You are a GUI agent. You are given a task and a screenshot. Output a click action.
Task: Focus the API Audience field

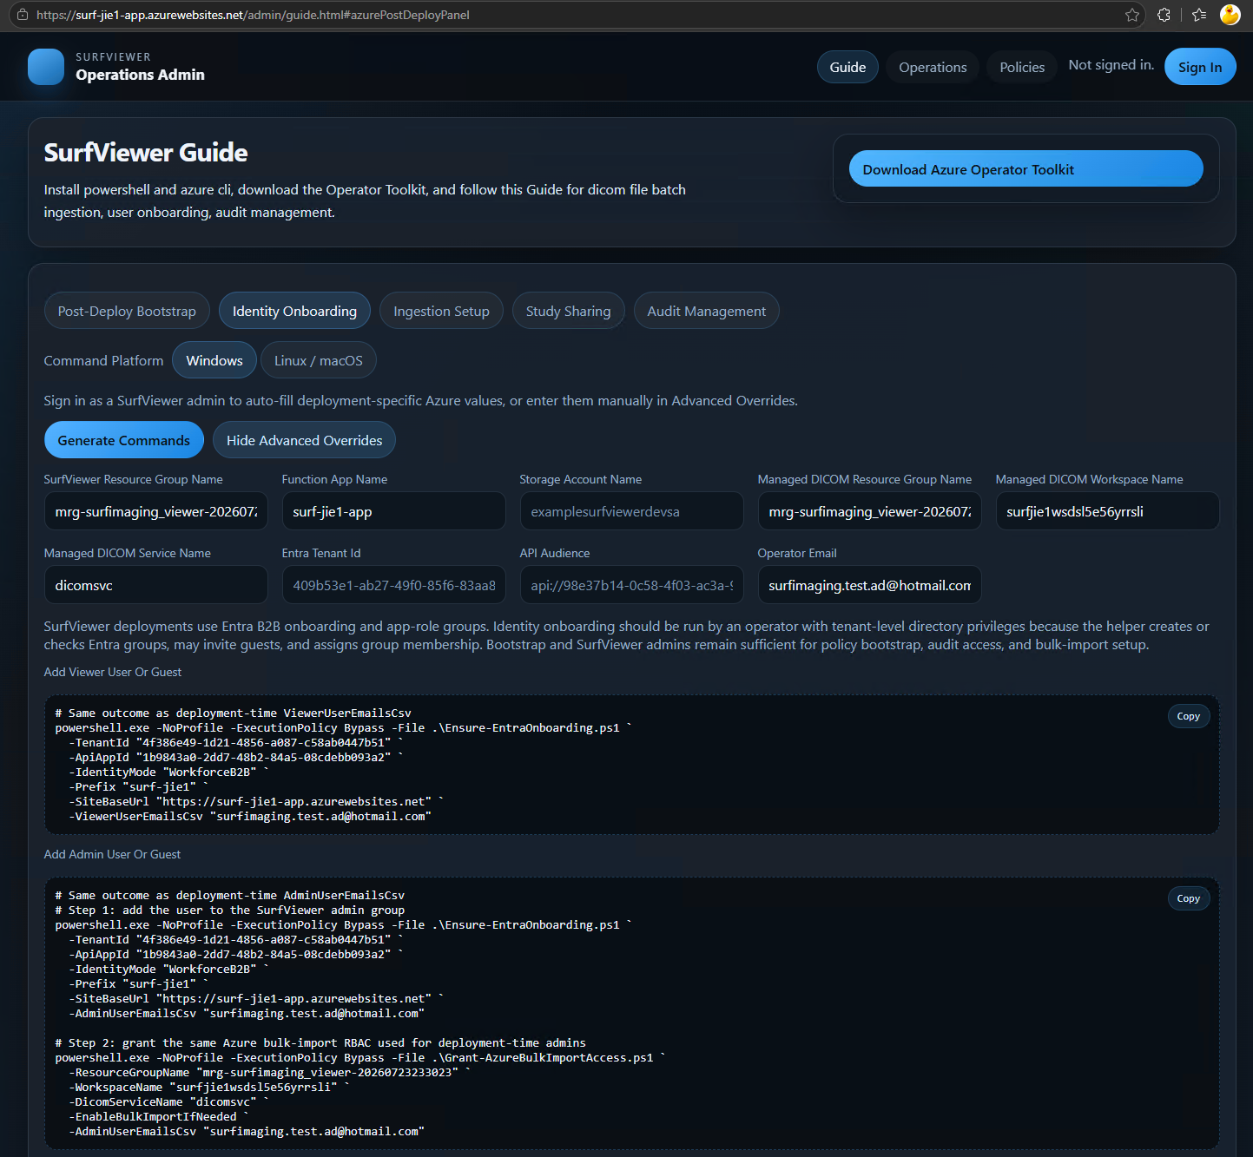[631, 585]
